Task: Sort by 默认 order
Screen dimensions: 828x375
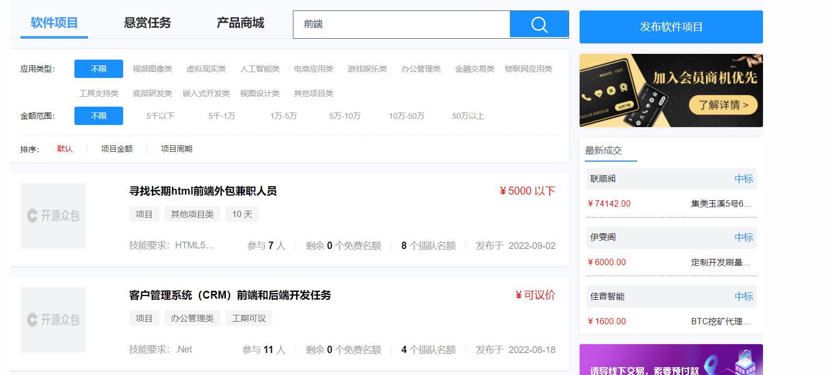Action: [65, 149]
